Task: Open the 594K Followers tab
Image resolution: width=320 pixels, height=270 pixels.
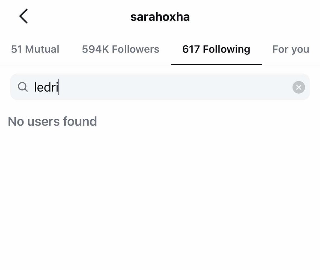Action: click(121, 49)
